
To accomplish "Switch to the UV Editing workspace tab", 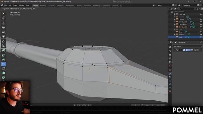I will 60,6.
